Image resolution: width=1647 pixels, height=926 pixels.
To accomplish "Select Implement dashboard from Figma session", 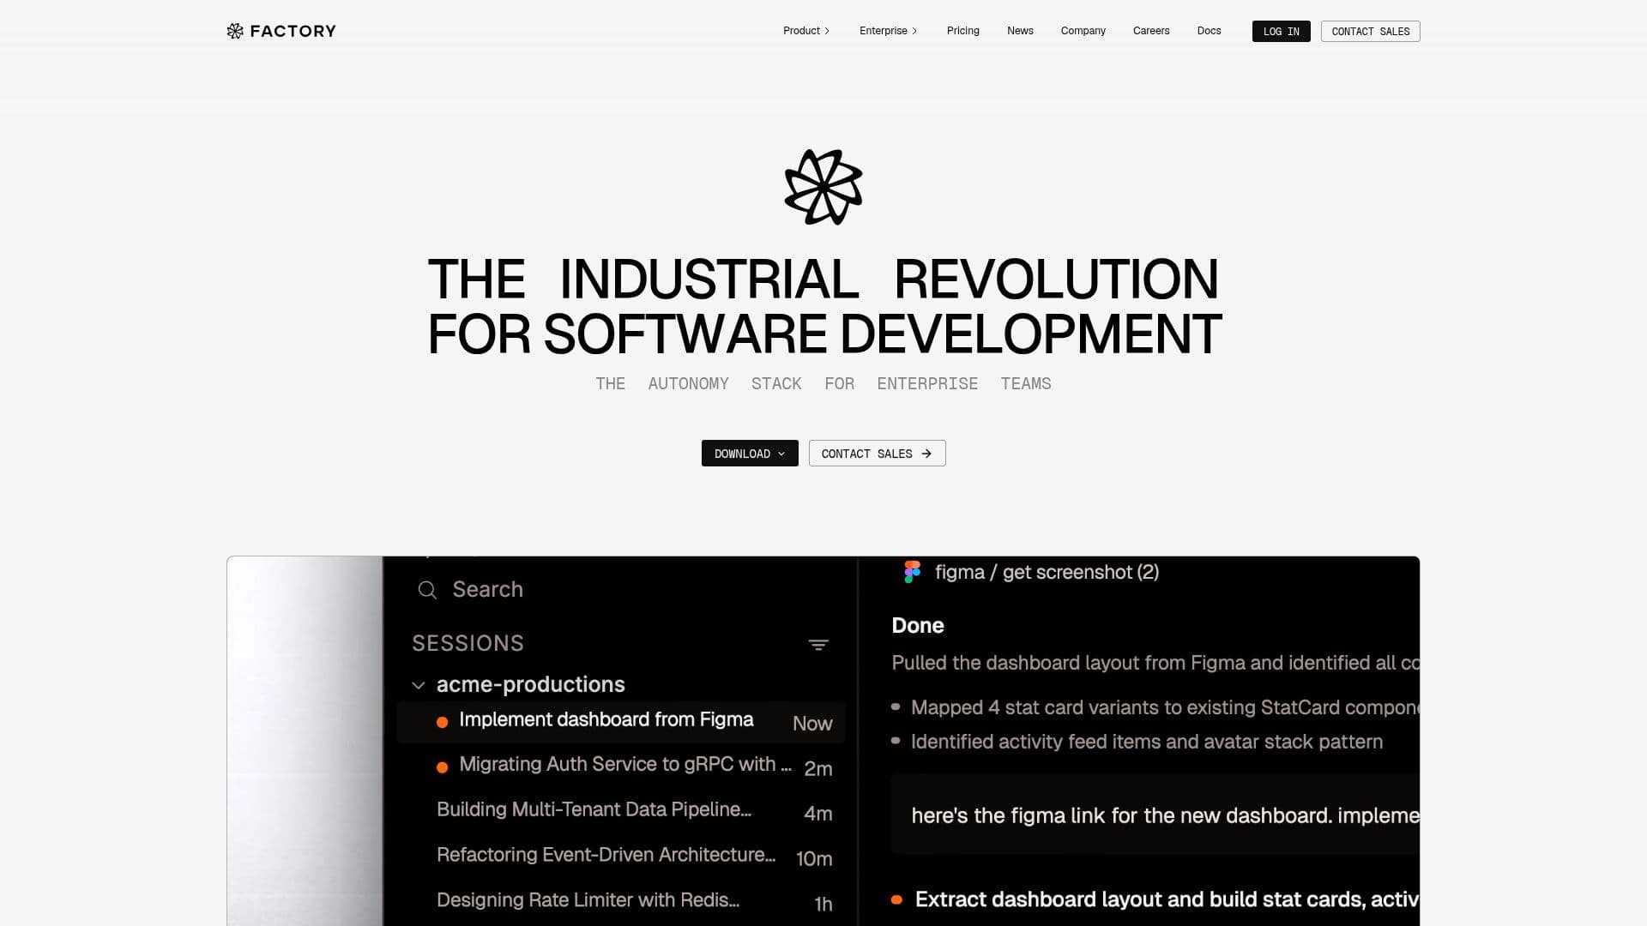I will [x=620, y=722].
